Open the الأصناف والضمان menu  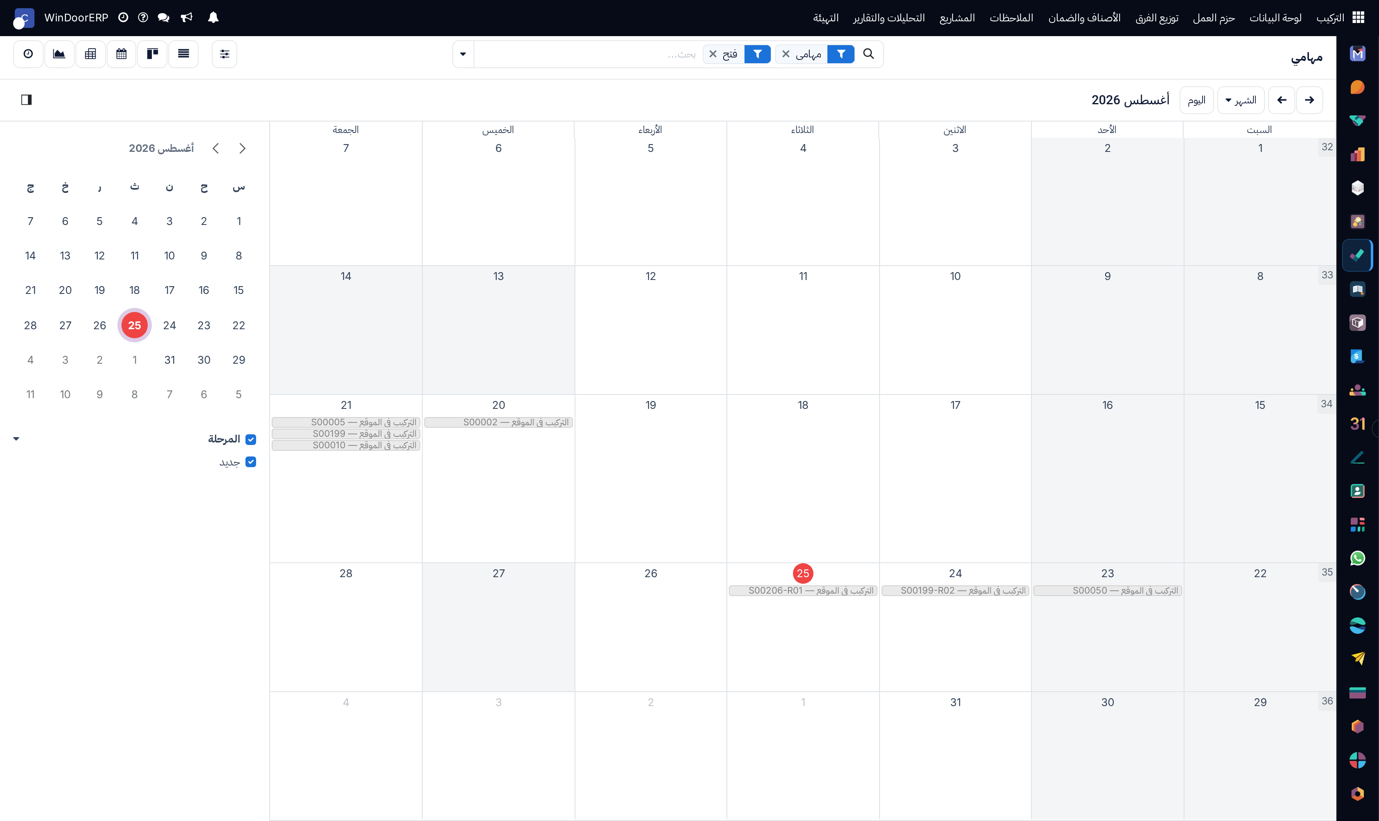[x=1084, y=18]
